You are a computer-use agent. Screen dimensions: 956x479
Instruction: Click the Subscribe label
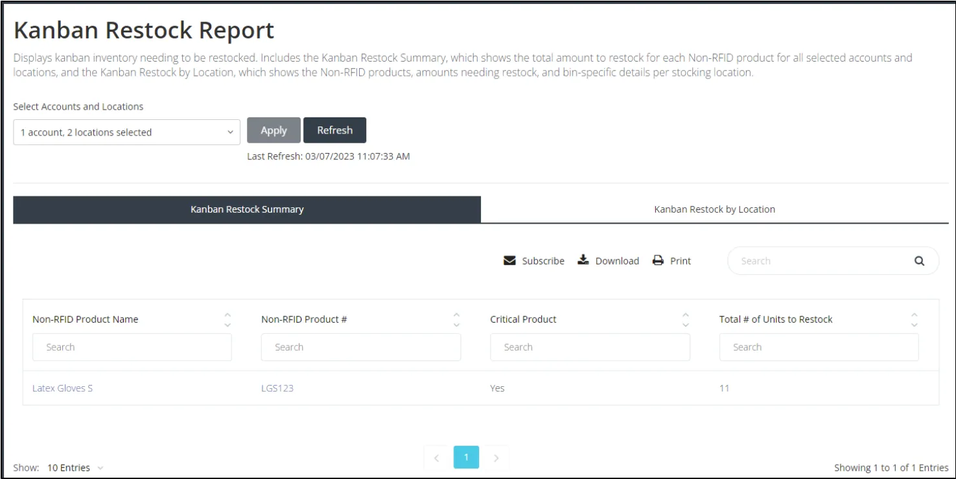coord(543,261)
